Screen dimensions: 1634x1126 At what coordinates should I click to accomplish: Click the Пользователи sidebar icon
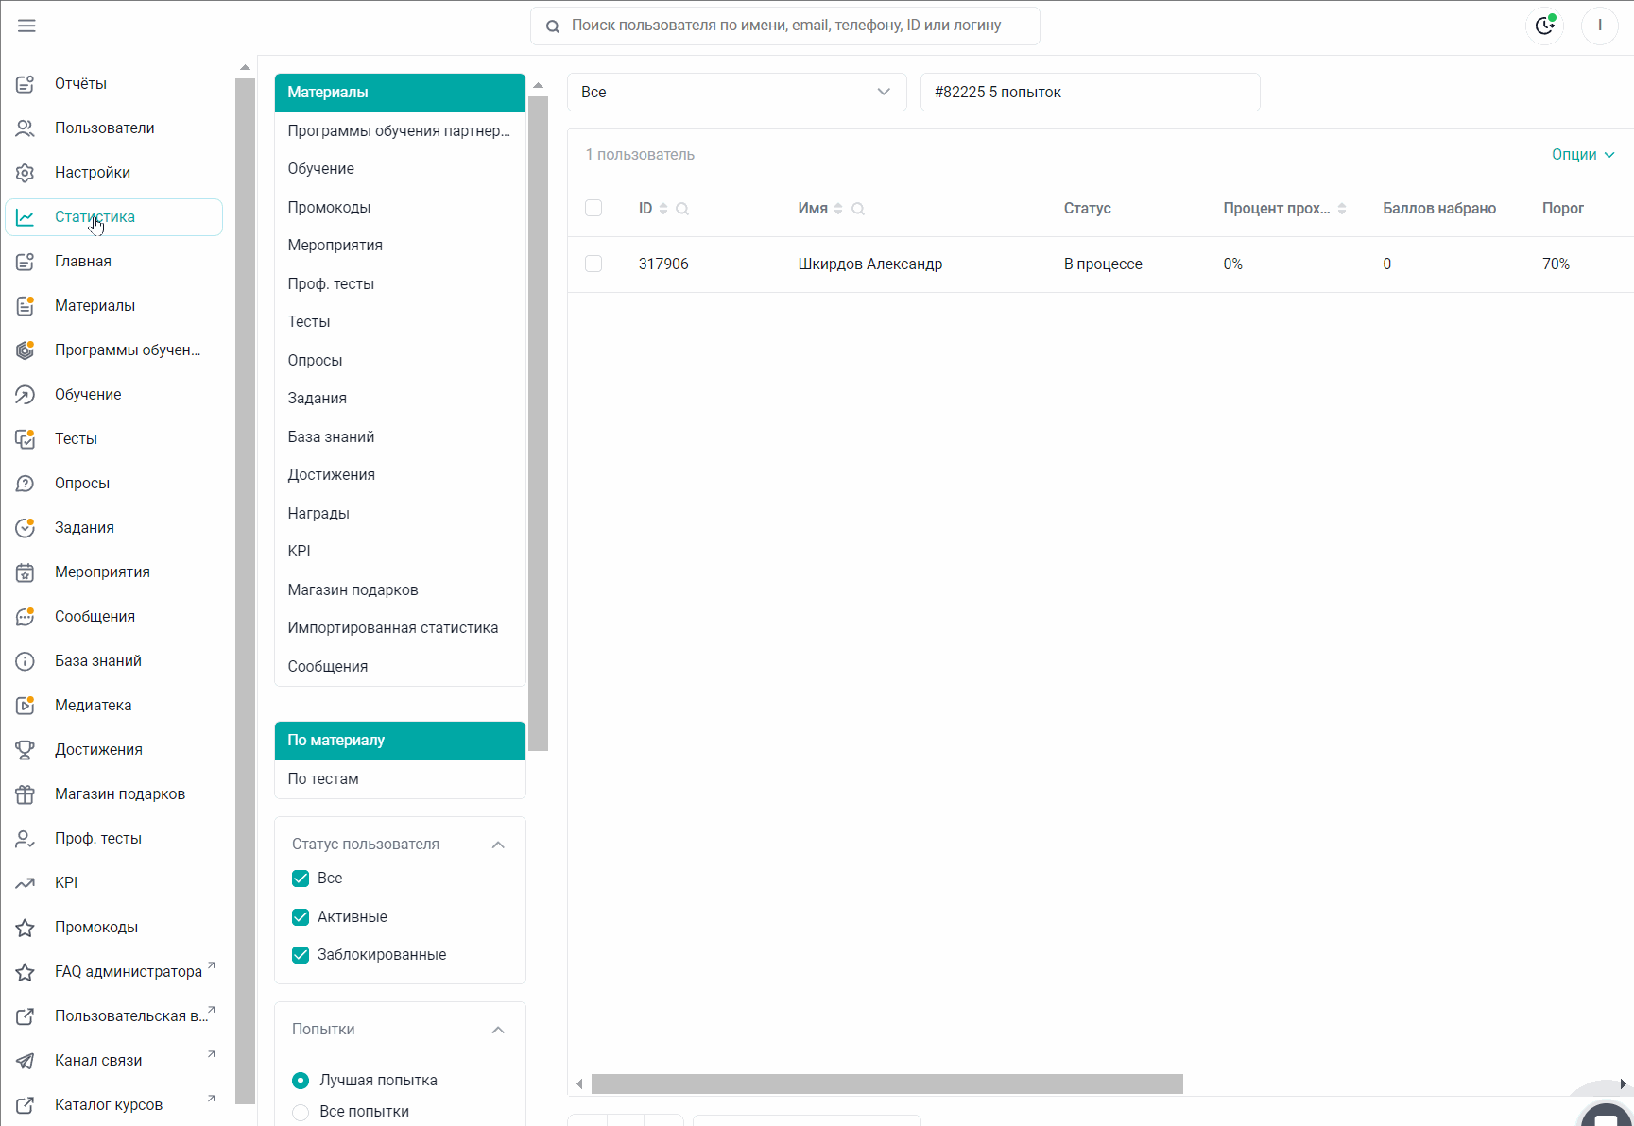(x=26, y=128)
